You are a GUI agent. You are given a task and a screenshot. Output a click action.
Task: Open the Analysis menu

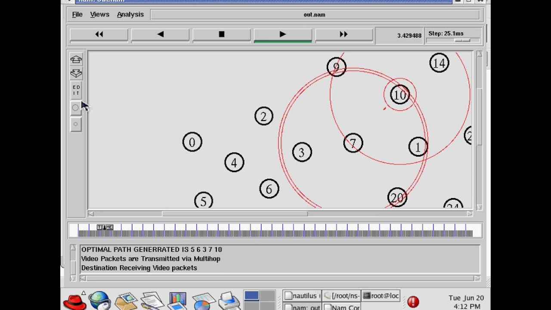[x=130, y=14]
